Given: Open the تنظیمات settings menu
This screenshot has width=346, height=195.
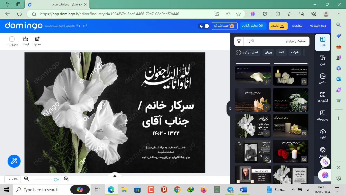Looking at the screenshot, I should coord(297,26).
